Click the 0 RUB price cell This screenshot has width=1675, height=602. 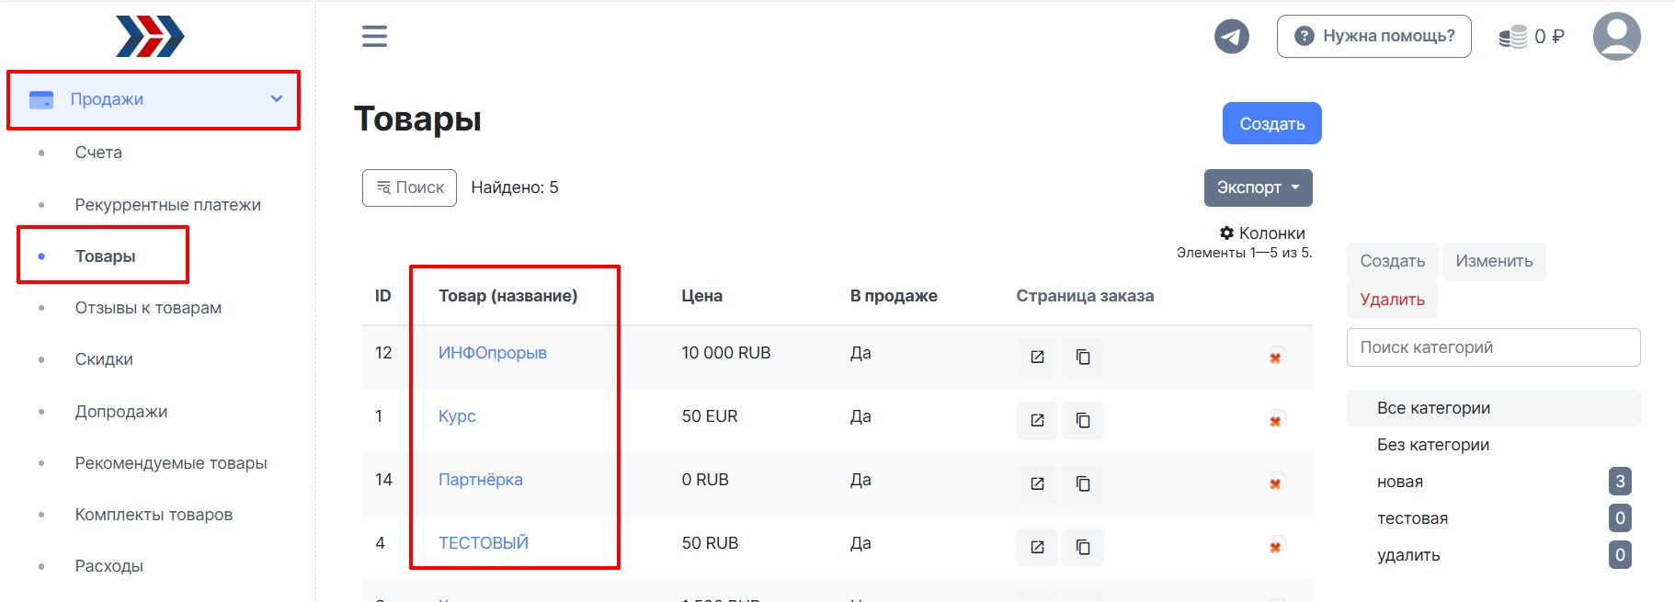[x=705, y=480]
